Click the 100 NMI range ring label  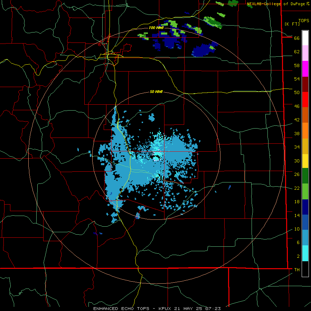[x=156, y=28]
